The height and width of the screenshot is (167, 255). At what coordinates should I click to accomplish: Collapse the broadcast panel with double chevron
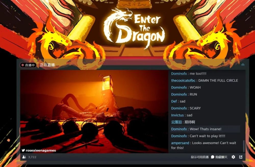click(x=243, y=65)
